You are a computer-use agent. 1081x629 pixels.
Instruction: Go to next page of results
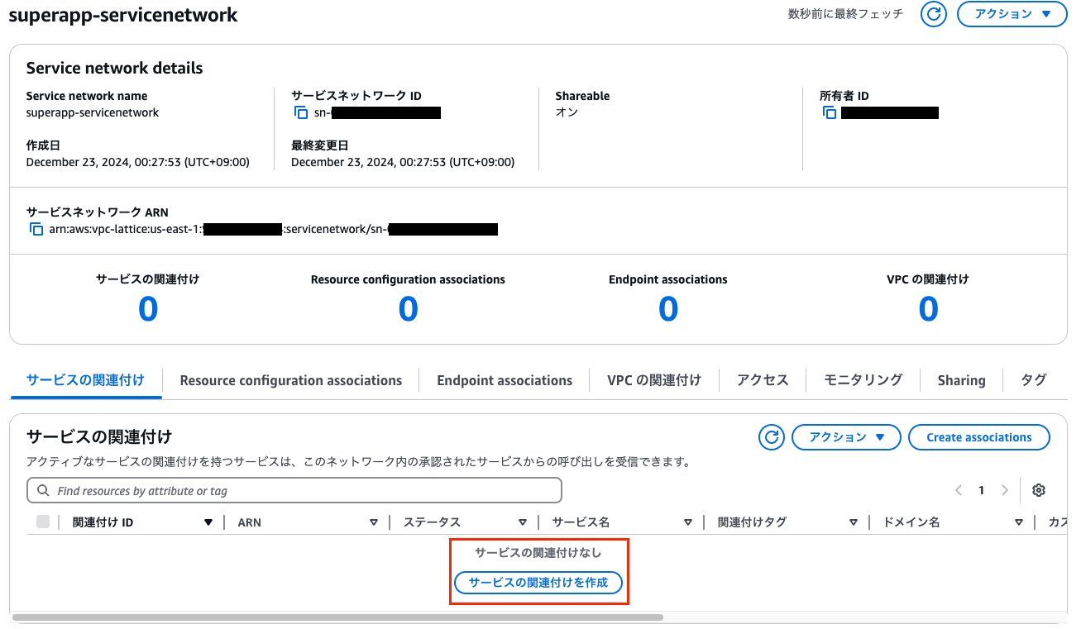click(1005, 490)
